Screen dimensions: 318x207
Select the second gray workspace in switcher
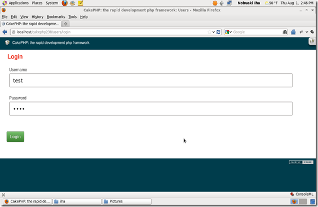[x=303, y=201]
